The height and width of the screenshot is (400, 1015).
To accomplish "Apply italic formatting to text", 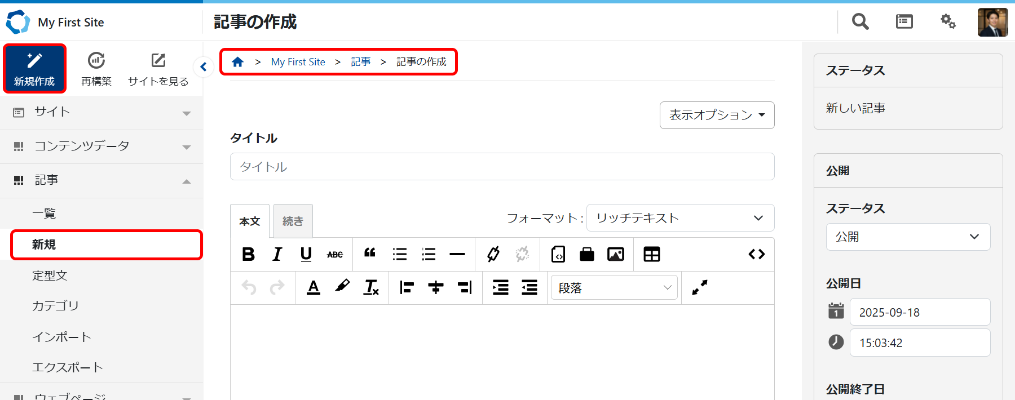I will pos(277,255).
